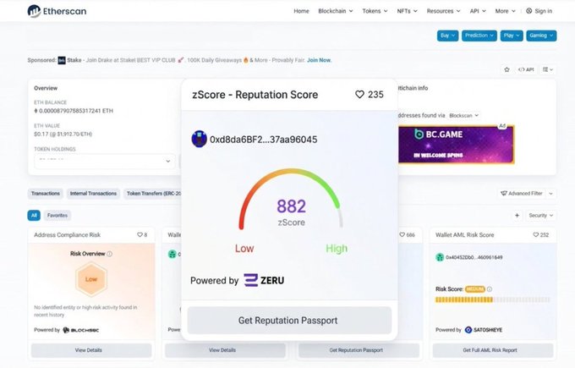This screenshot has height=368, width=575.
Task: Click the plus add button
Action: [x=517, y=216]
